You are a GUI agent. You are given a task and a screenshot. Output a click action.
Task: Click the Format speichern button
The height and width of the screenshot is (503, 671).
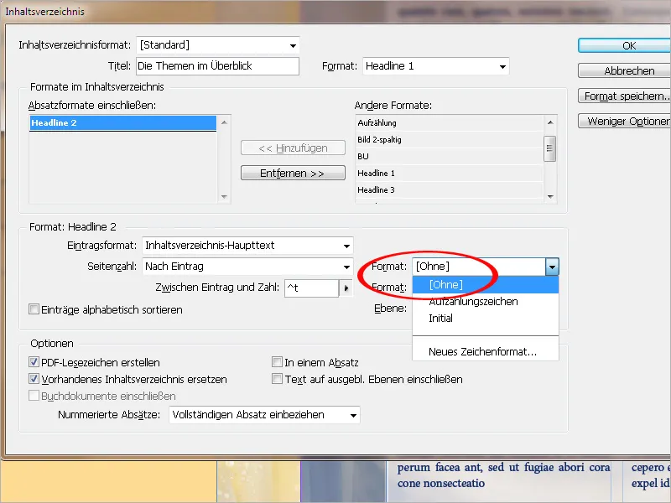click(624, 96)
